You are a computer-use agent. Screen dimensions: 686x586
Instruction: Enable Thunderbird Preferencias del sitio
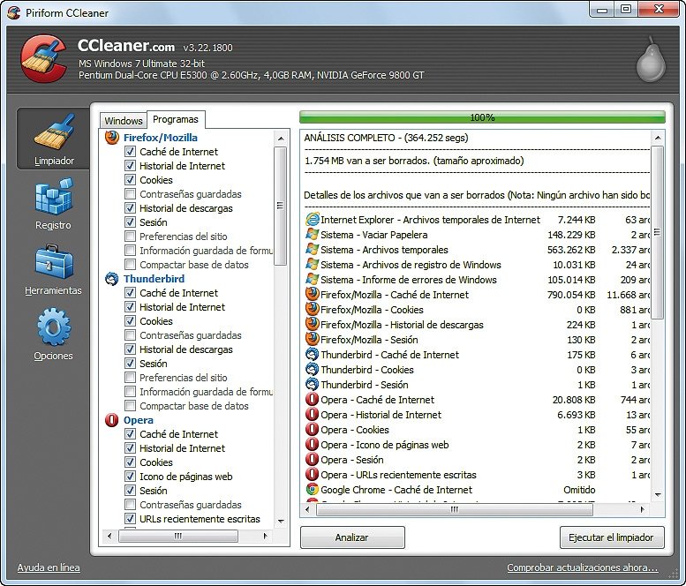[x=130, y=378]
